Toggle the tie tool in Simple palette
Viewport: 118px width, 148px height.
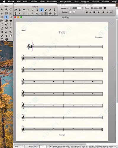pos(46,13)
